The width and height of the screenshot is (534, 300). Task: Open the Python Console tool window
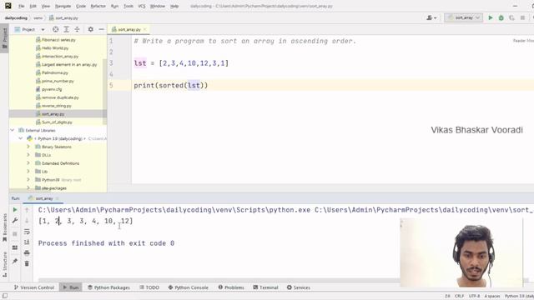click(188, 287)
